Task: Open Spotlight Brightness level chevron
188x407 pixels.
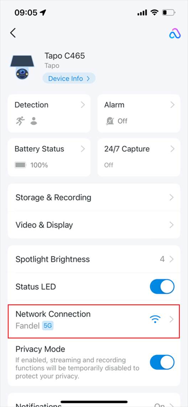Action: click(171, 259)
